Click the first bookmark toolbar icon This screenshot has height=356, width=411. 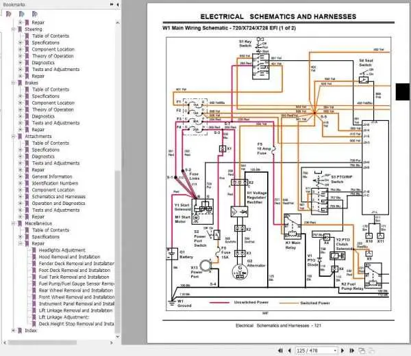click(x=9, y=14)
